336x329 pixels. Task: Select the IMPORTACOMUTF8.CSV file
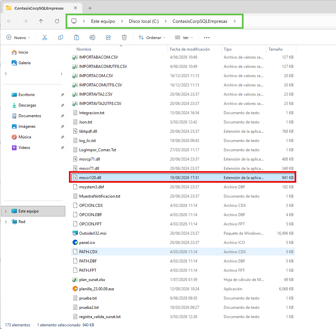tap(183, 85)
